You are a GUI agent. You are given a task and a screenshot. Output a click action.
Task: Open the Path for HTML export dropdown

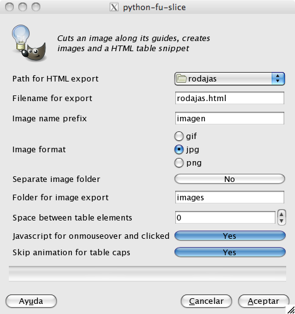coord(229,78)
